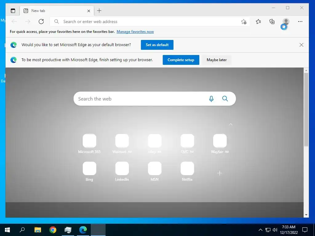Submit search with magnifier icon
This screenshot has width=315, height=236.
point(225,99)
